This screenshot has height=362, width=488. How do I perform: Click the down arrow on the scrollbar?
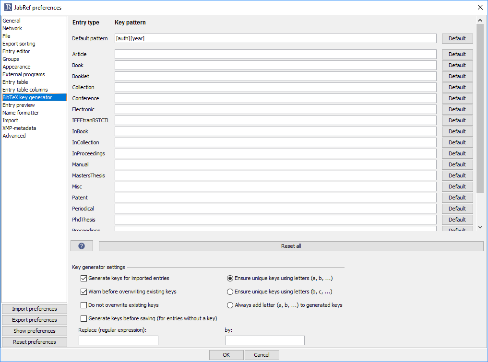tap(480, 227)
